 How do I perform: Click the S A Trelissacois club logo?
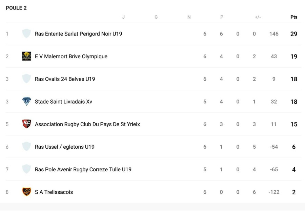[26, 192]
